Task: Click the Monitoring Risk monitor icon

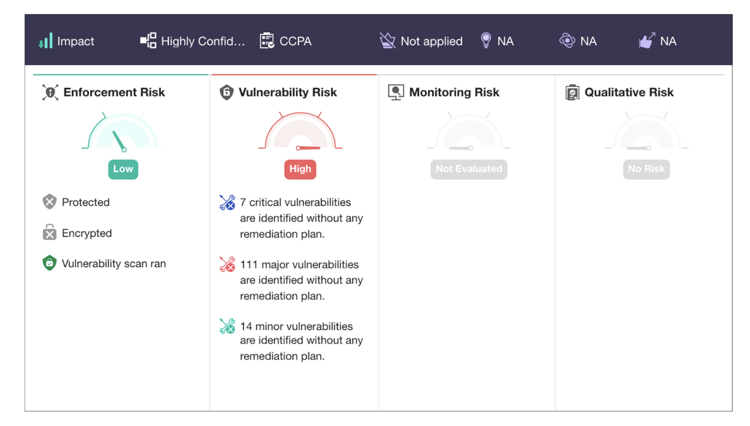Action: click(x=396, y=92)
